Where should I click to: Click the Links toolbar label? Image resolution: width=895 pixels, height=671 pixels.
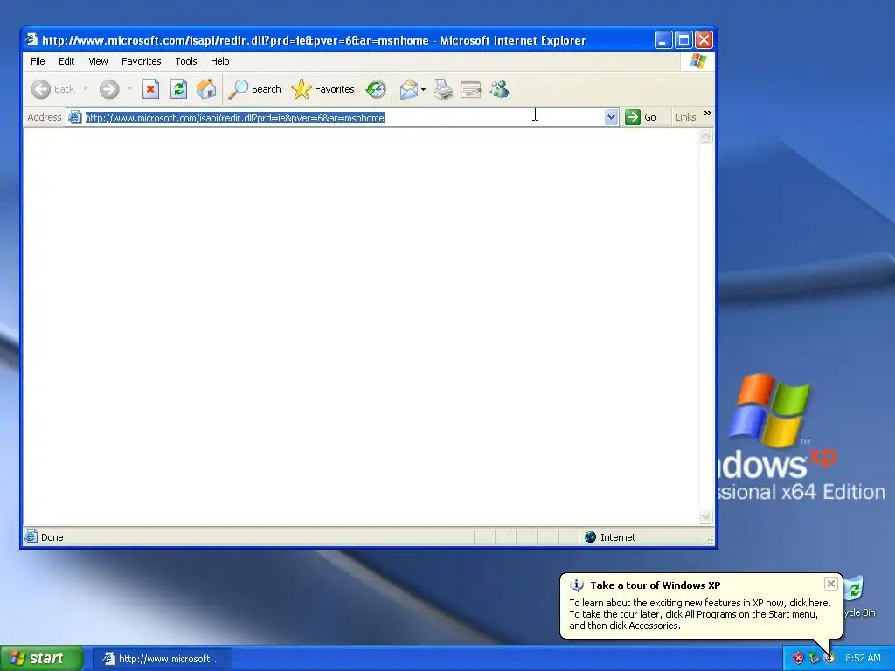coord(685,117)
